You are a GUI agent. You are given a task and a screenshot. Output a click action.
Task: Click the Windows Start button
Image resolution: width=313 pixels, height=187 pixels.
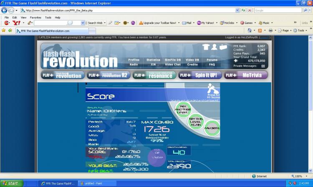point(12,183)
